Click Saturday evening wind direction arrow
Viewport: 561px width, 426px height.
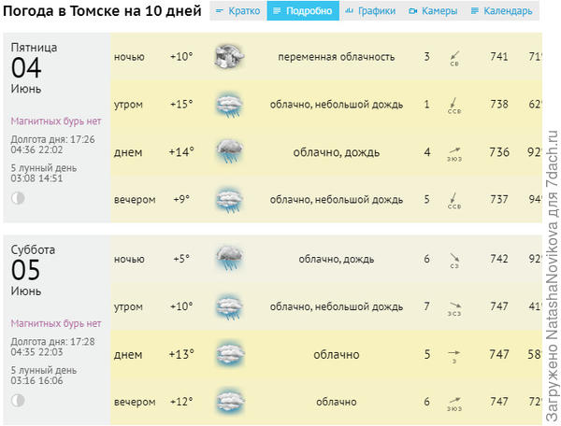[x=454, y=402]
